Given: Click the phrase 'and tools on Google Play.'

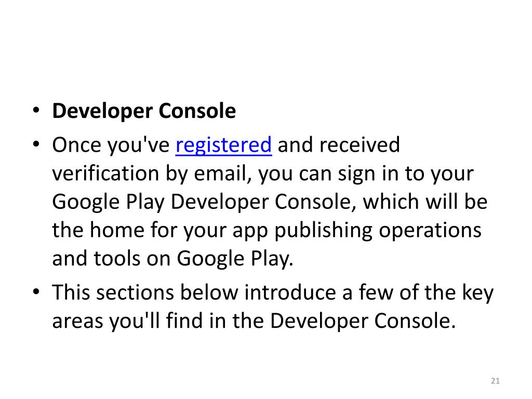Looking at the screenshot, I should tap(172, 259).
